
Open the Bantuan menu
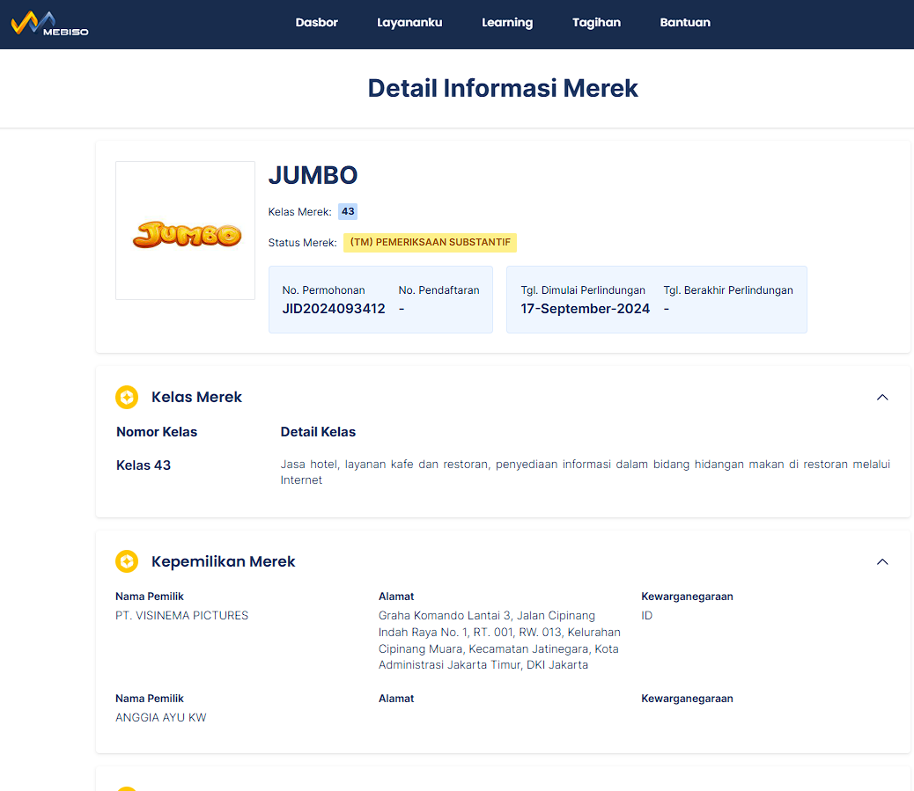click(685, 23)
